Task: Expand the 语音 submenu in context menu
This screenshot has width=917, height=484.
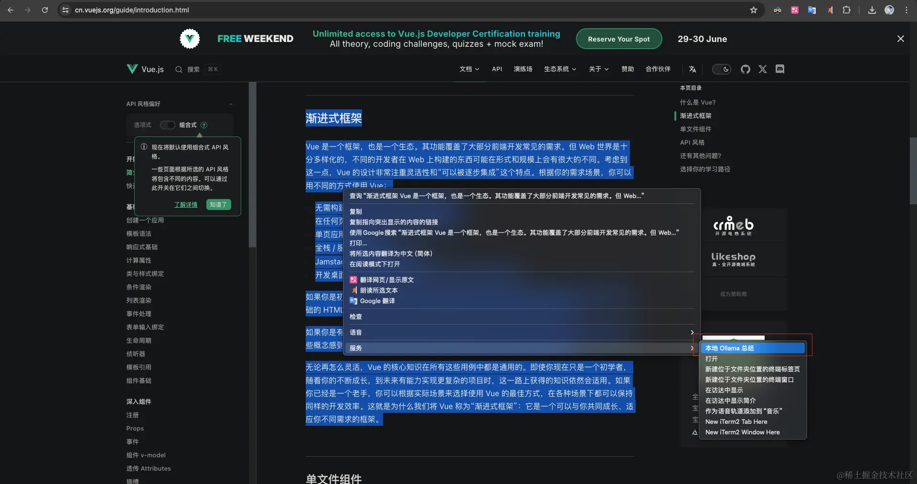Action: point(522,332)
